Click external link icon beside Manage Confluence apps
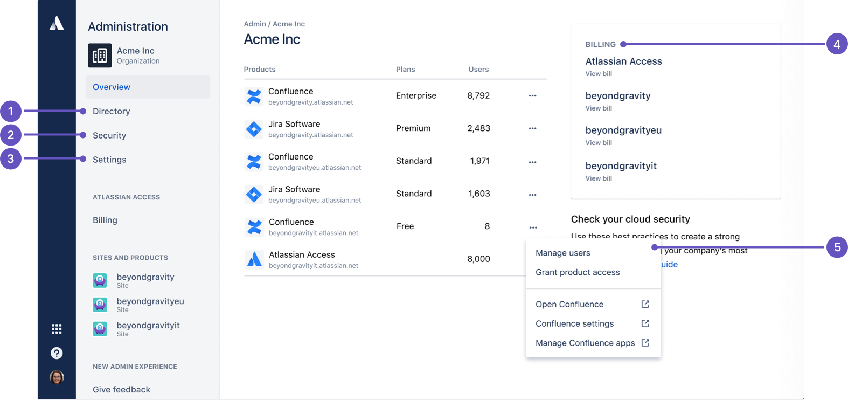Screen dimensions: 848x400 645,343
